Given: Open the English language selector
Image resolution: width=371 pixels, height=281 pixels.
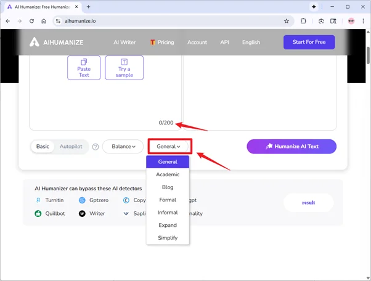Looking at the screenshot, I should coord(251,43).
